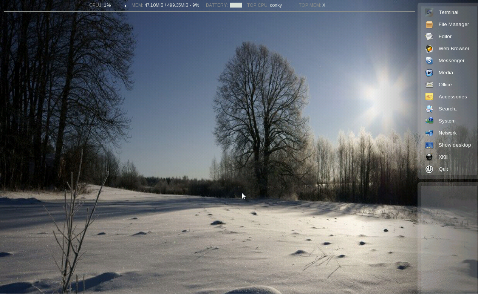The width and height of the screenshot is (478, 294).
Task: Click the TOP MEM X text
Action: [312, 5]
